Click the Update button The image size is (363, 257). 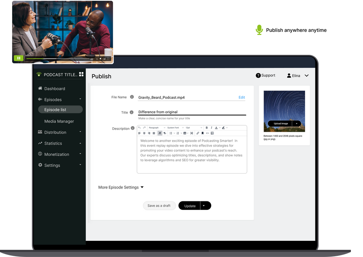pos(190,205)
